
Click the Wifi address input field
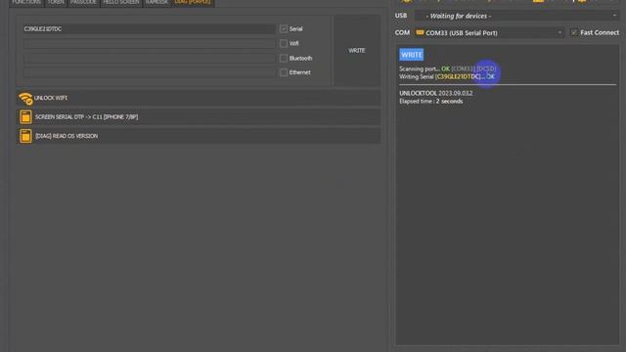[150, 43]
